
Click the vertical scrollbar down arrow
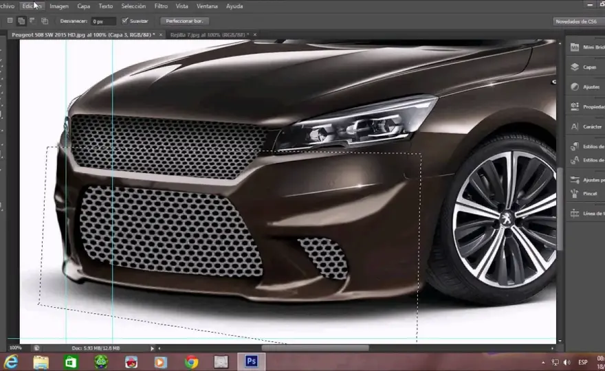coord(560,341)
